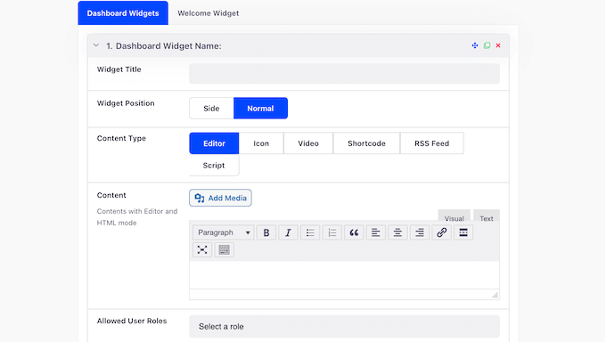The height and width of the screenshot is (342, 606).
Task: Open the Select a role dropdown
Action: point(344,327)
